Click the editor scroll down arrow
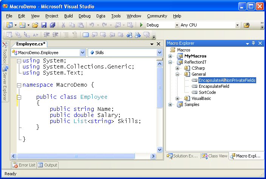 [159, 149]
